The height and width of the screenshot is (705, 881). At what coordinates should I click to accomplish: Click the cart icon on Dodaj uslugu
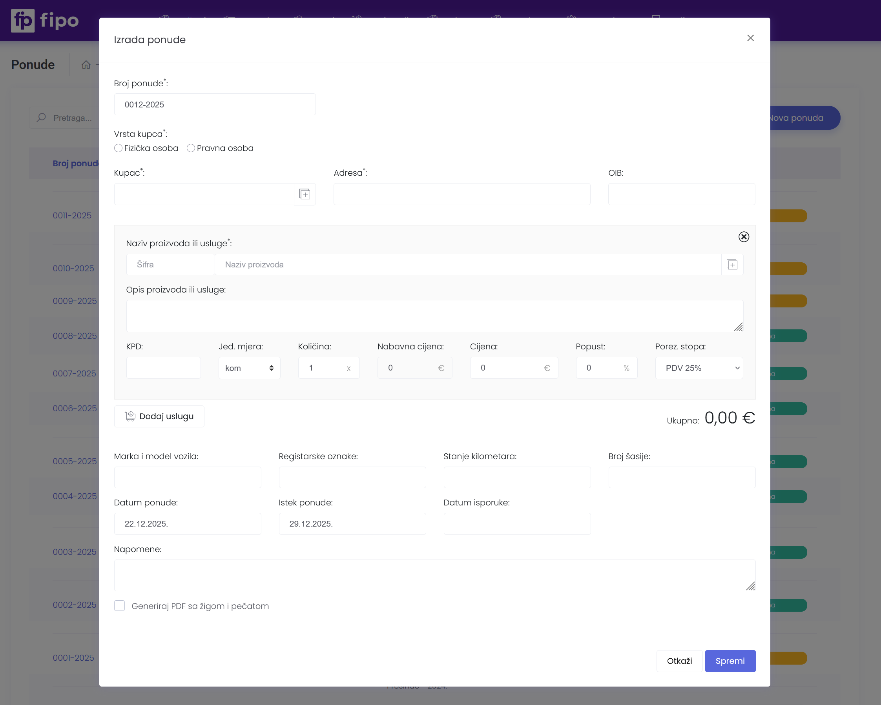pyautogui.click(x=130, y=416)
